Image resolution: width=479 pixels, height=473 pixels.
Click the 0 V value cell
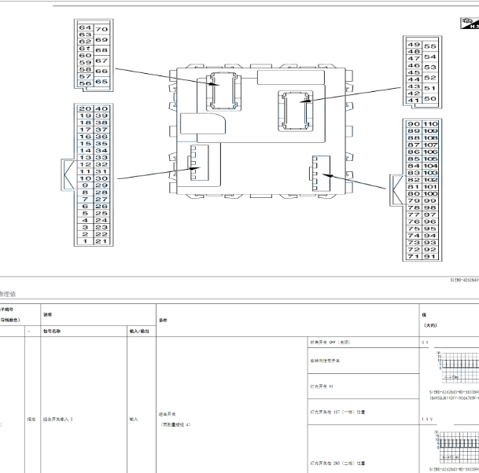[x=425, y=343]
